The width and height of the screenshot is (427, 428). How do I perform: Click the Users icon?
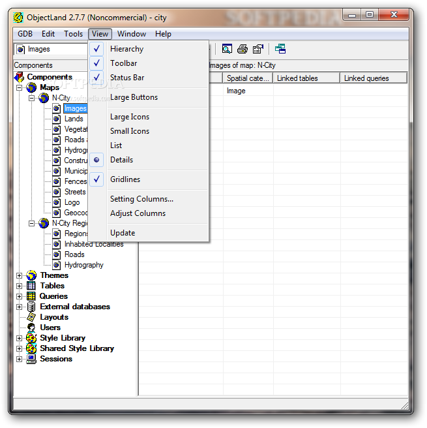pyautogui.click(x=31, y=328)
